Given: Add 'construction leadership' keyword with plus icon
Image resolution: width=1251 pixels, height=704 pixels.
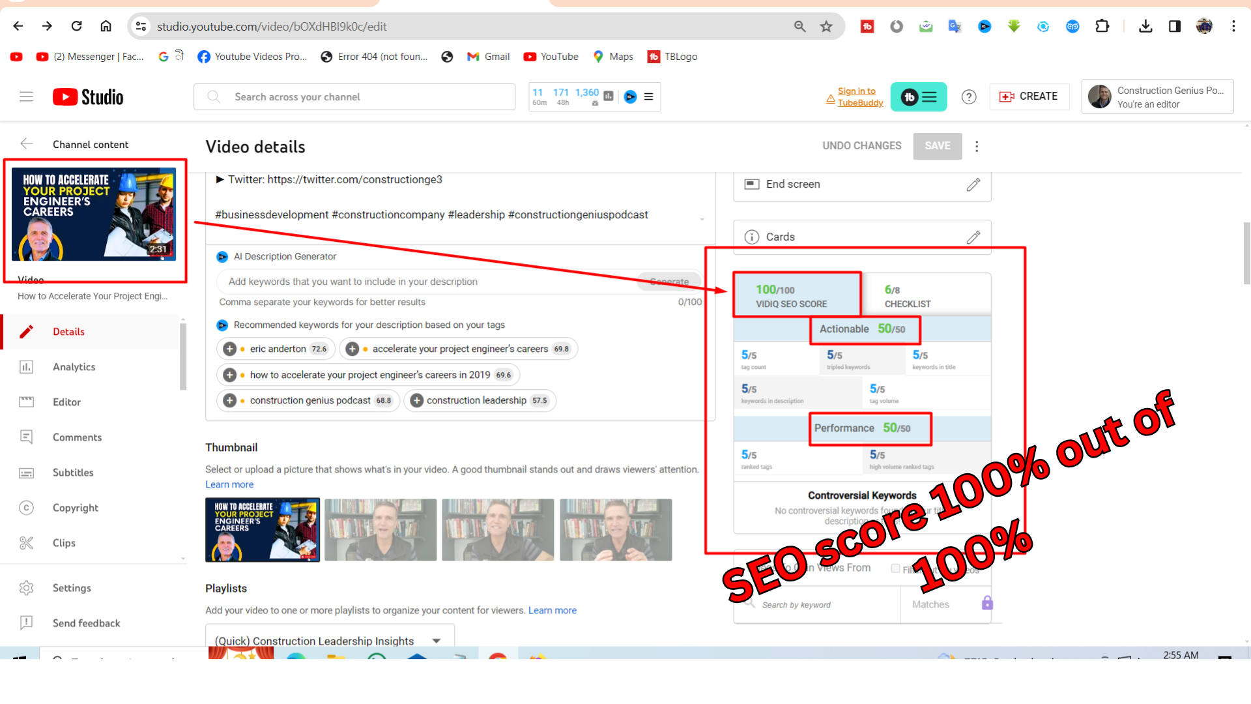Looking at the screenshot, I should [x=417, y=400].
